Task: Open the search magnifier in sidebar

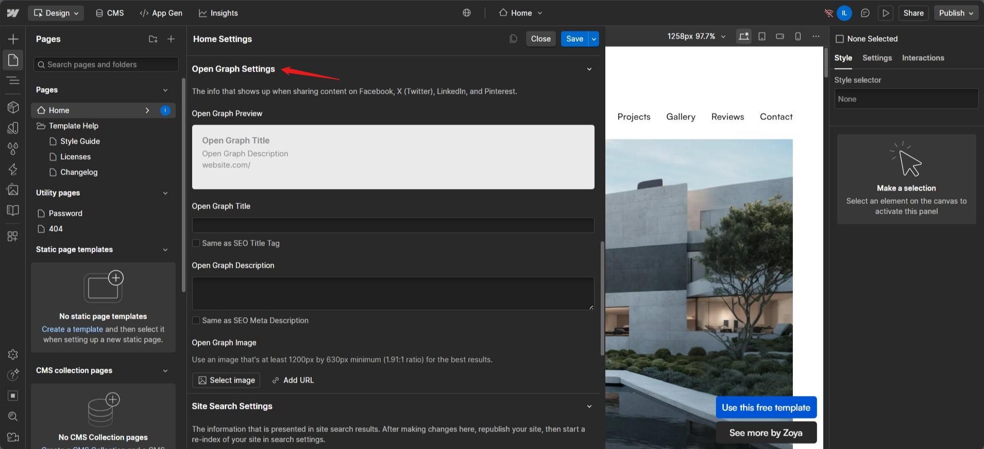Action: (x=13, y=416)
